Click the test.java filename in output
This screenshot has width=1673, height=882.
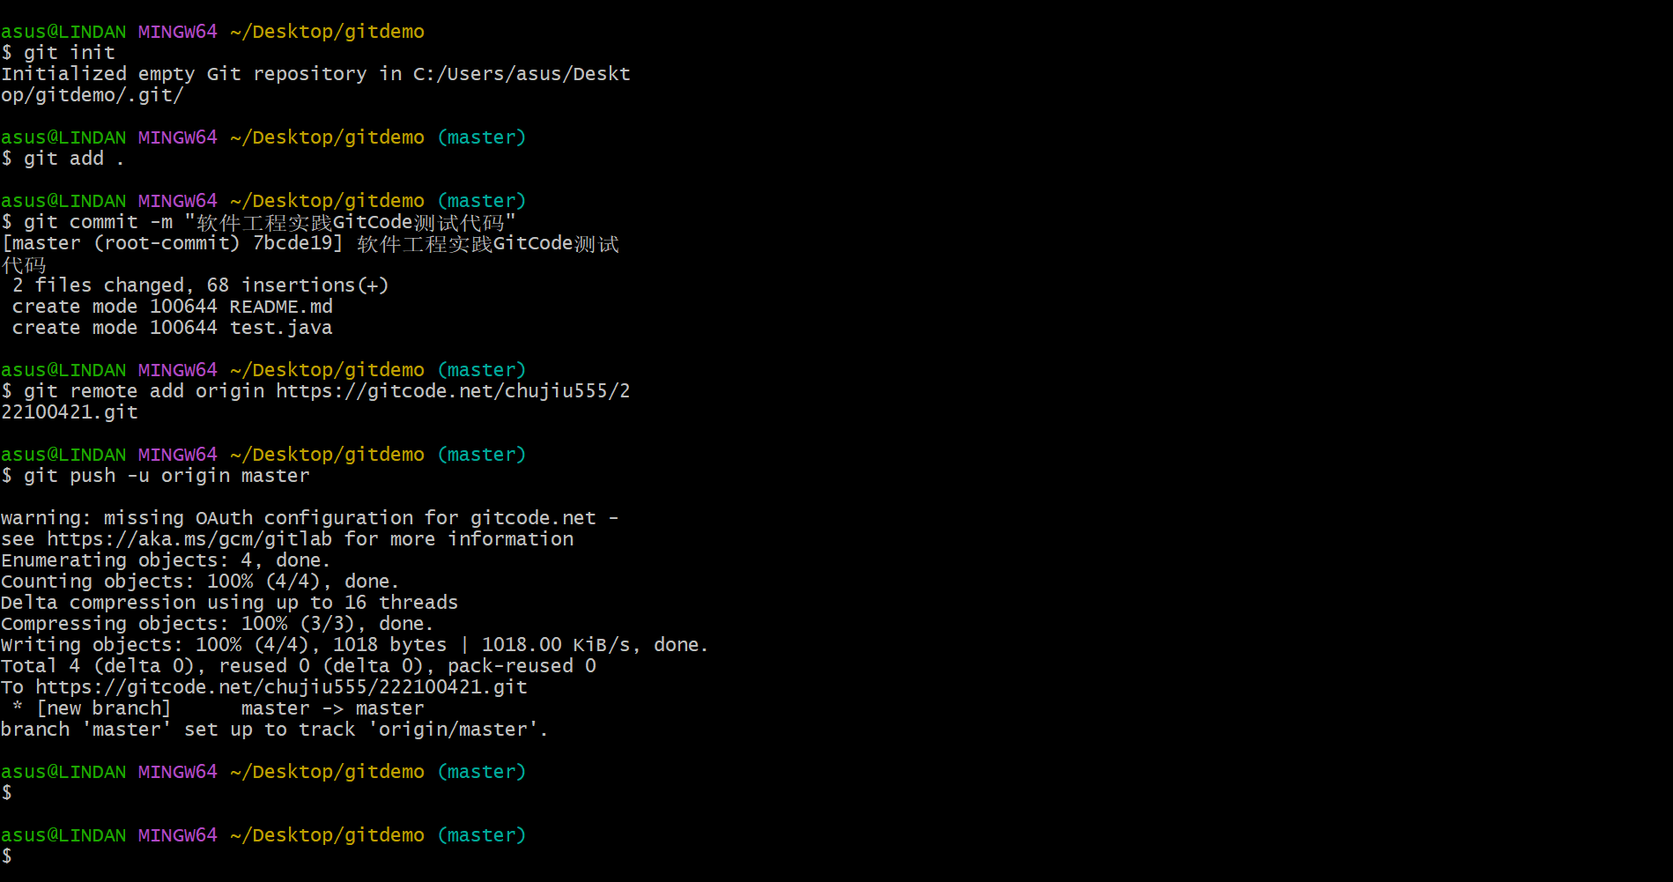tap(281, 328)
